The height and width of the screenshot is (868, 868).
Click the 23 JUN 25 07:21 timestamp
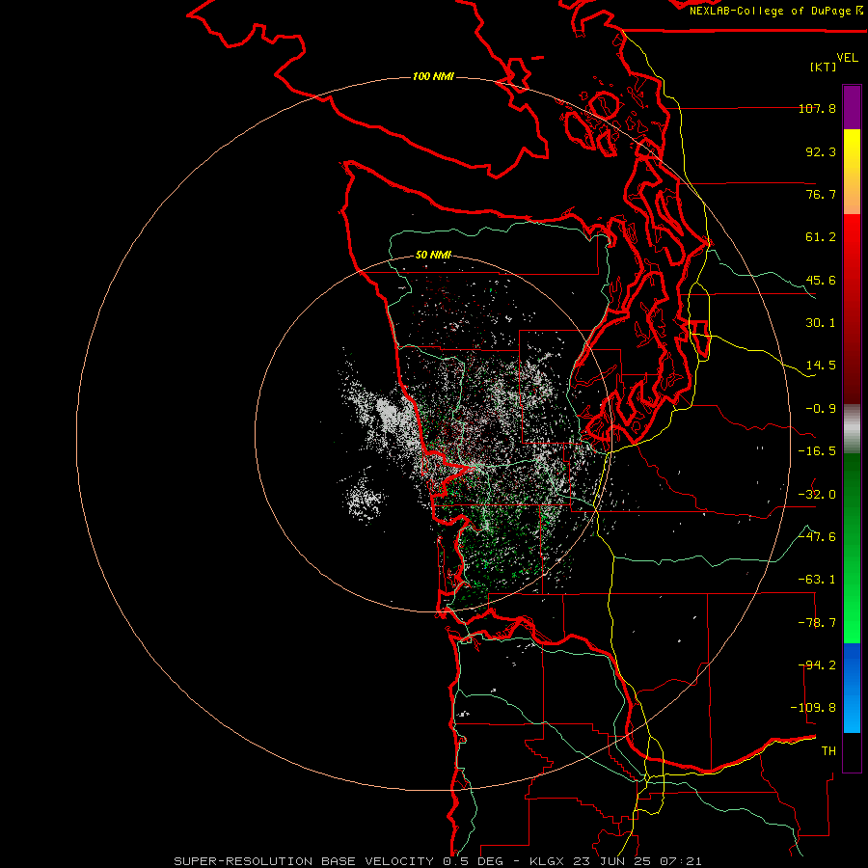click(638, 861)
